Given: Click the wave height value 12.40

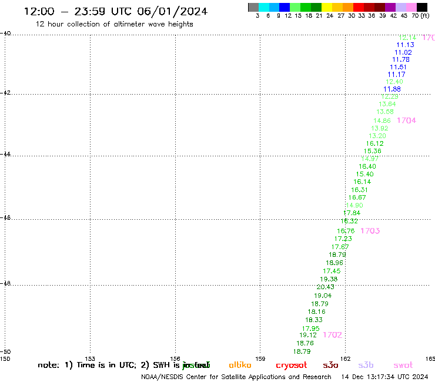Looking at the screenshot, I should (394, 82).
